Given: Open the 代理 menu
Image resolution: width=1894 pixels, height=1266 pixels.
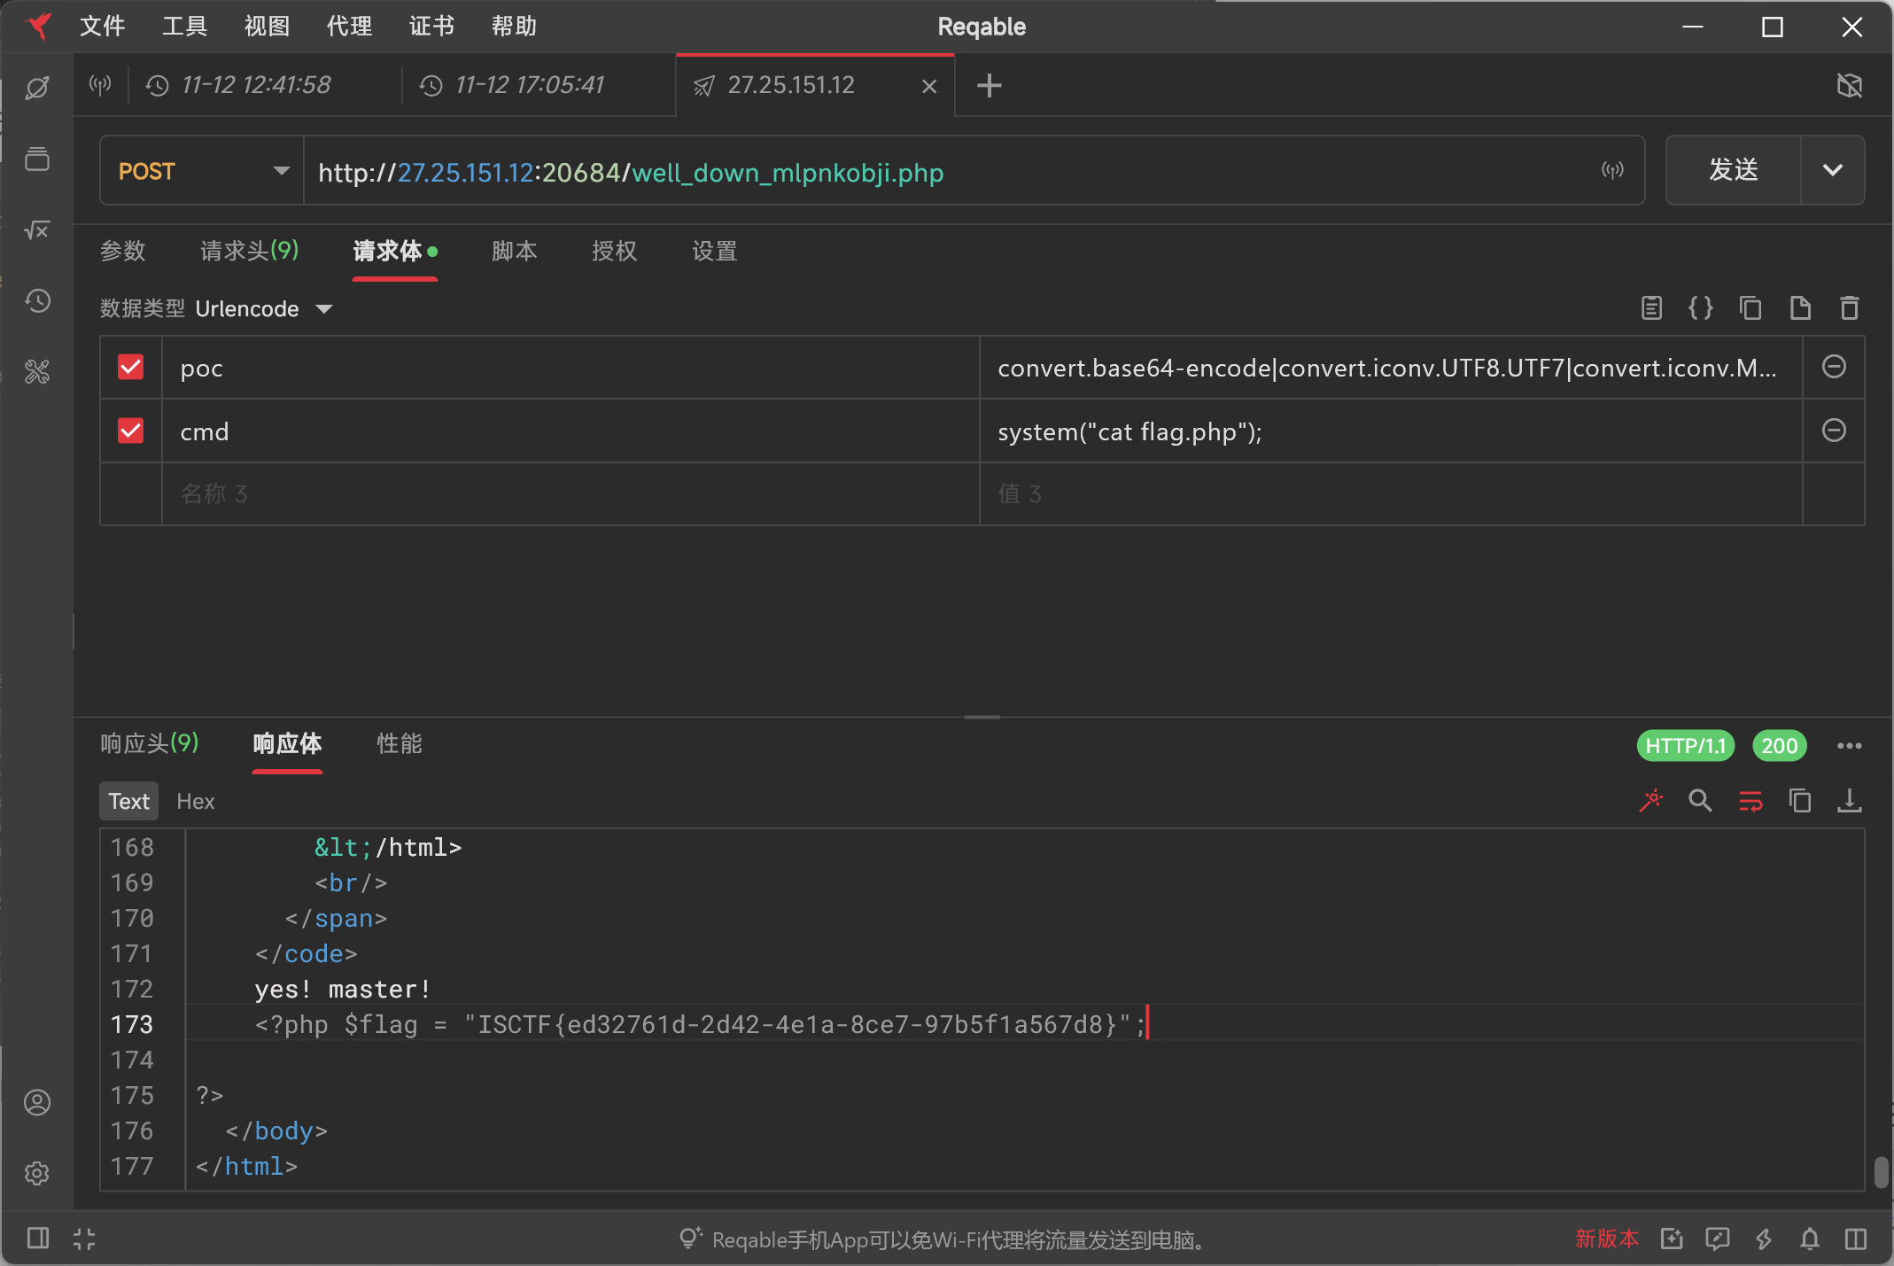Looking at the screenshot, I should click(x=349, y=27).
